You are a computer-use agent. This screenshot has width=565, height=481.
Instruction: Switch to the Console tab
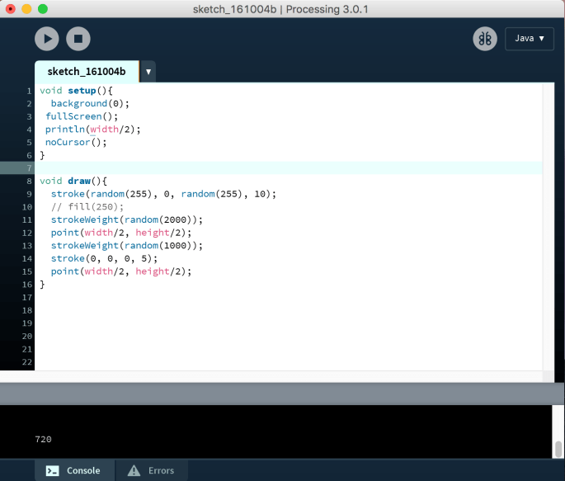pos(74,470)
